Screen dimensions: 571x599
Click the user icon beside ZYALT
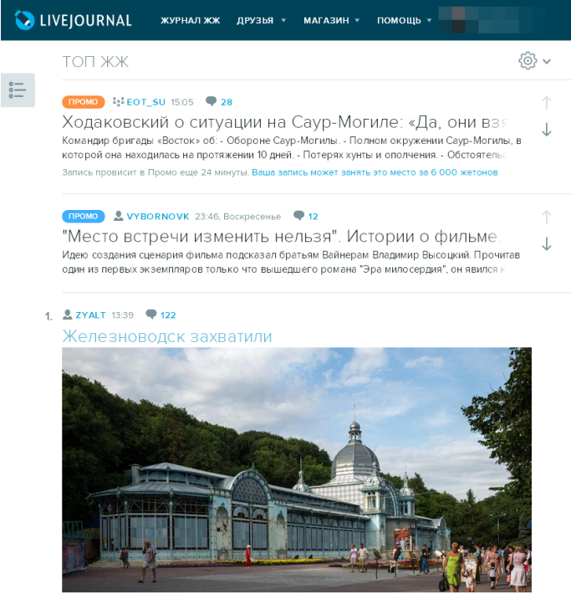point(68,315)
